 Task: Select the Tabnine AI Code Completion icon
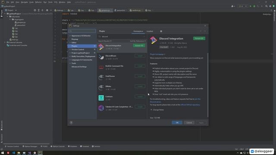101,108
